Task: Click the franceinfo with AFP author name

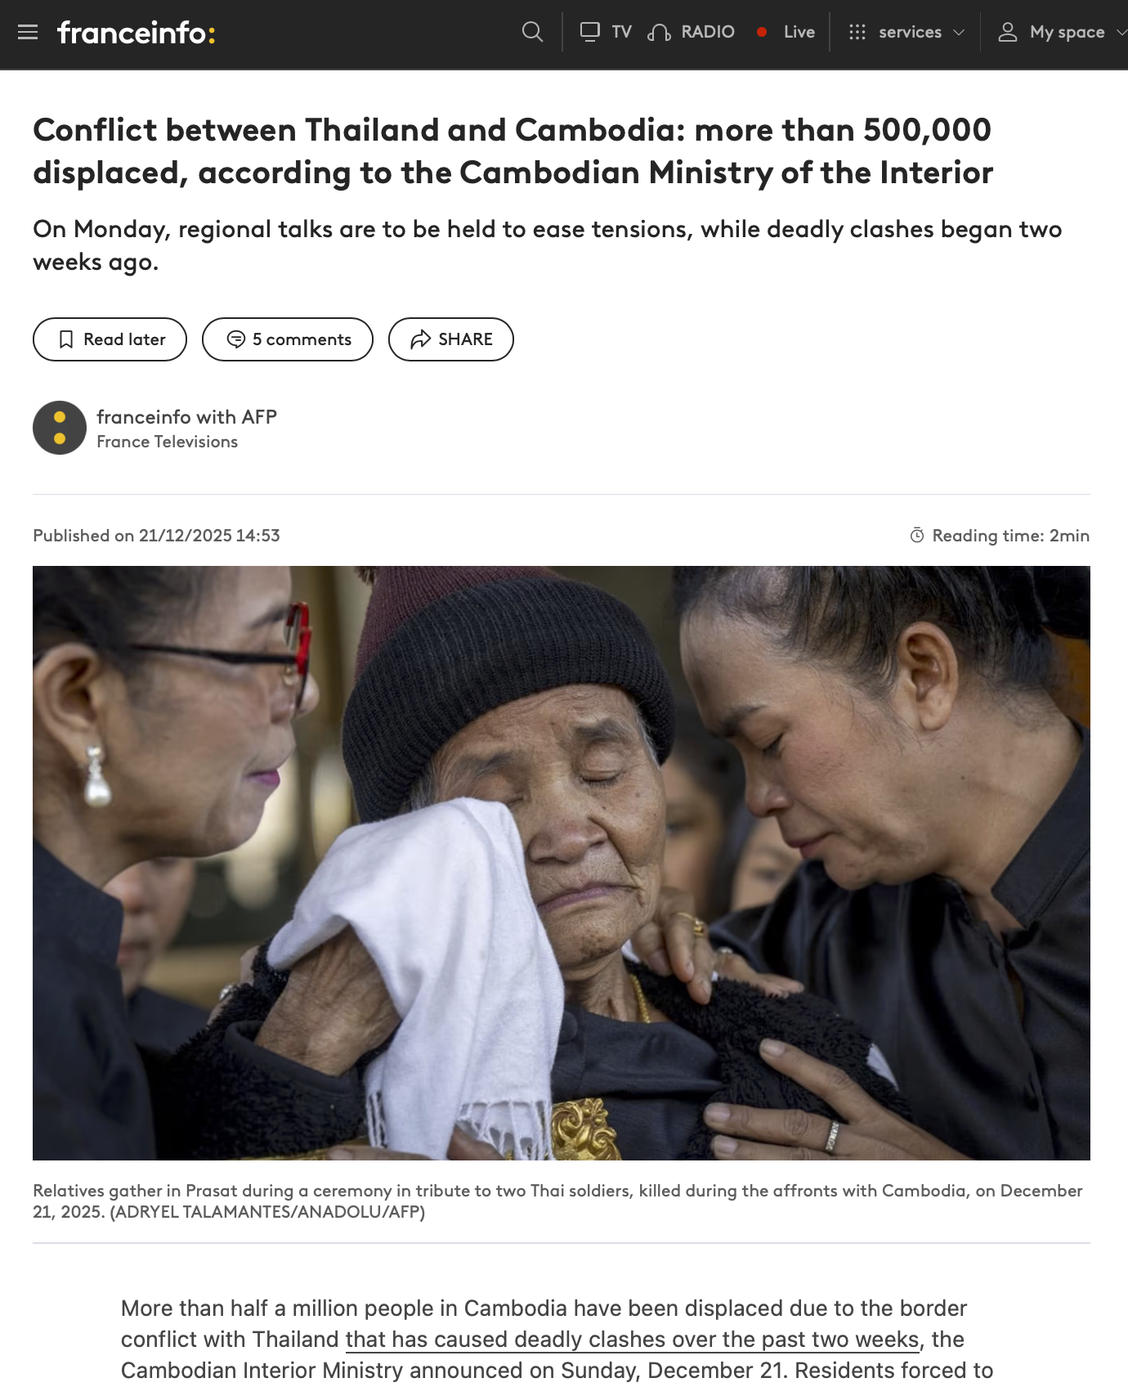Action: point(186,417)
